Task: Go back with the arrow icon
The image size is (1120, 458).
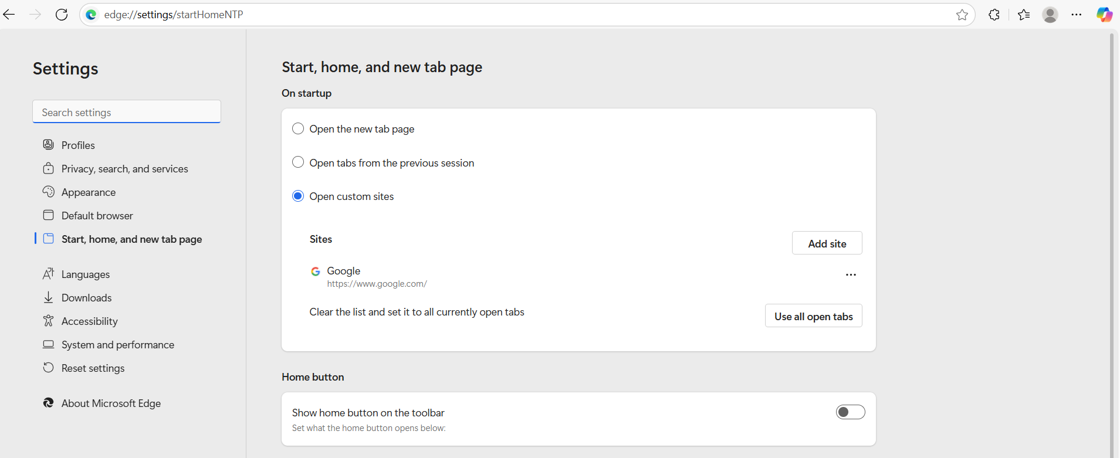Action: click(x=9, y=15)
